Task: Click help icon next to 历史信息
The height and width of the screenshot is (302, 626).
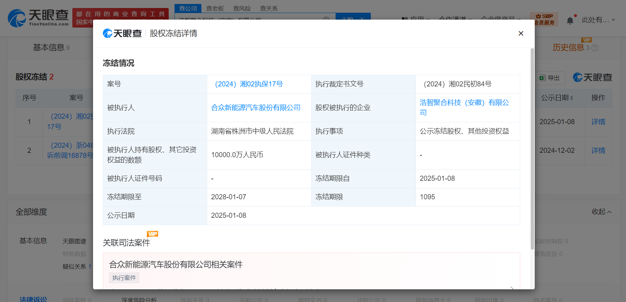Action: (x=595, y=48)
